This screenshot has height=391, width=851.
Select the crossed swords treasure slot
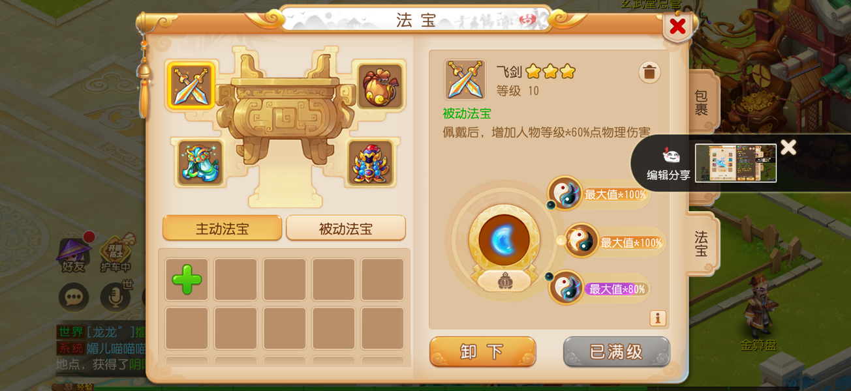(191, 85)
